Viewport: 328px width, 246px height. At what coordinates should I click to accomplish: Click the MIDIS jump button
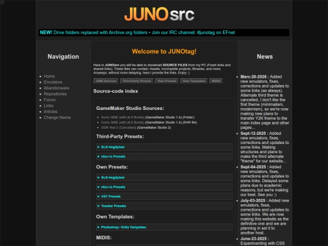216,81
